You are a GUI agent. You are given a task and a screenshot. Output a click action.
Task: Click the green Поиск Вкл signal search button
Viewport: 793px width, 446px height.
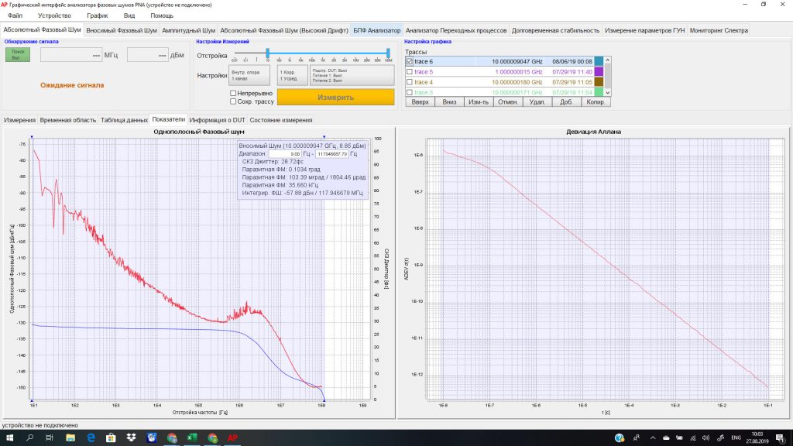point(16,55)
